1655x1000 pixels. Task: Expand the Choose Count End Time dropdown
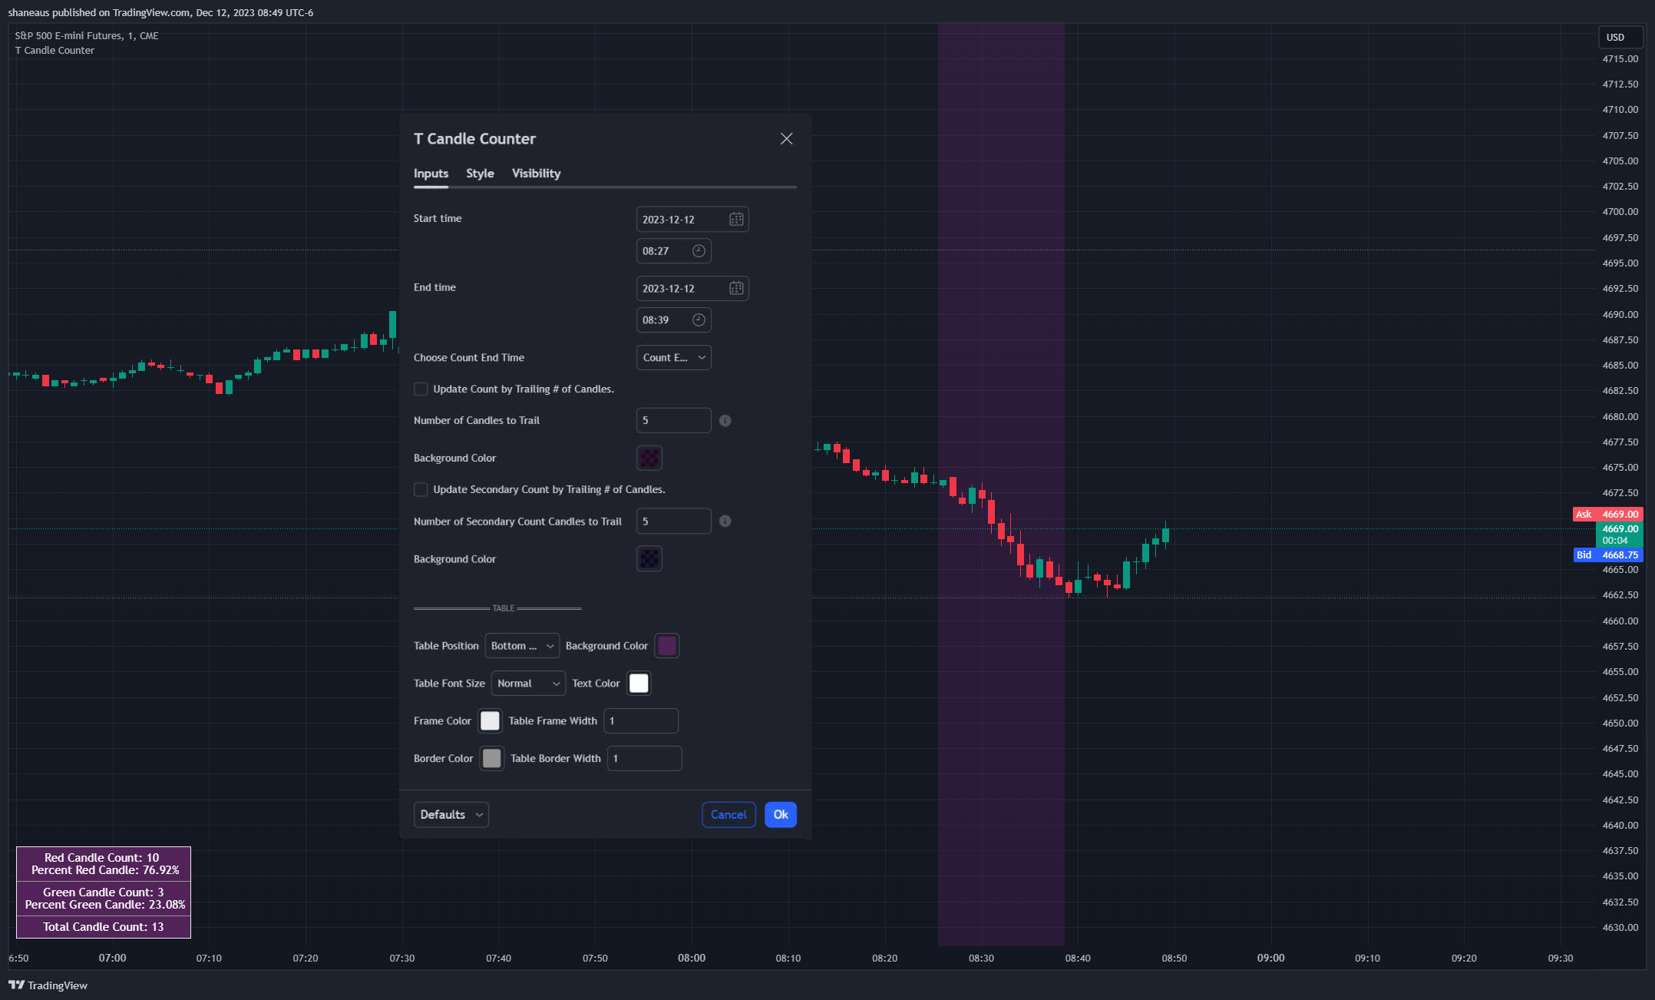(674, 358)
